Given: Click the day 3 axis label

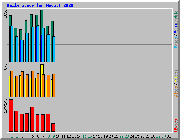Looking at the screenshot, I should [22, 136].
